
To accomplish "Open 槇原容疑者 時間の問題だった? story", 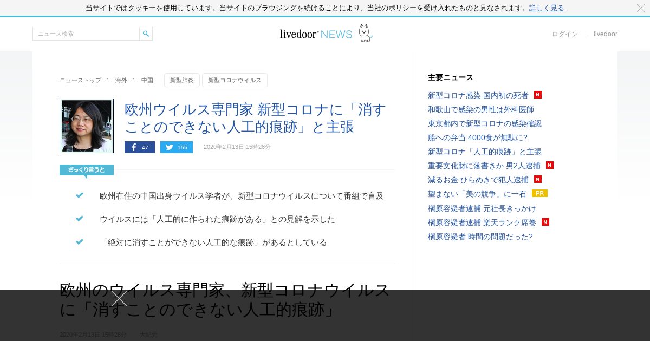I will point(480,237).
